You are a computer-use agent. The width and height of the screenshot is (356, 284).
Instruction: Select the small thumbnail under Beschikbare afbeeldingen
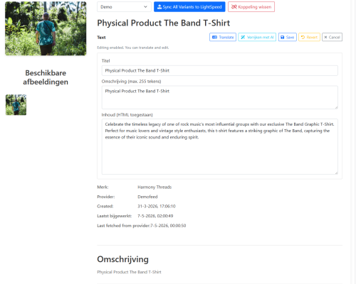(16, 105)
